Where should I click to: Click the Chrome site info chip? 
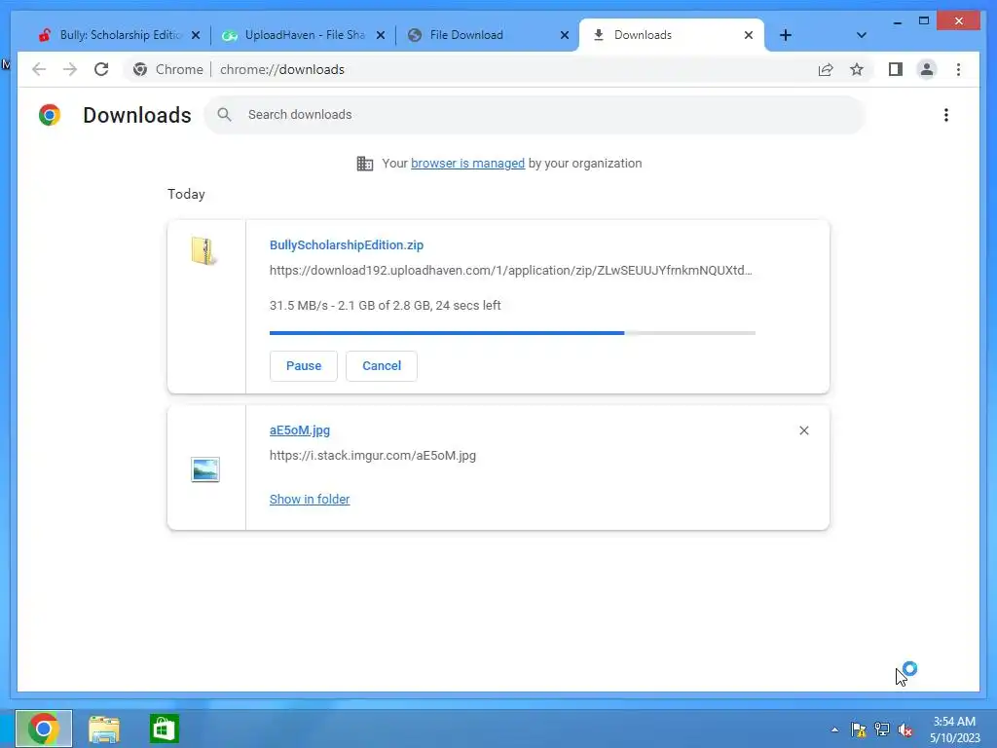point(167,69)
